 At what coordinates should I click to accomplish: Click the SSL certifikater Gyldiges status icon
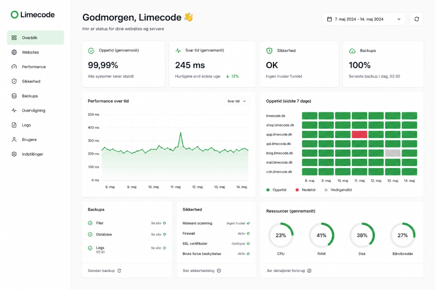pyautogui.click(x=248, y=244)
